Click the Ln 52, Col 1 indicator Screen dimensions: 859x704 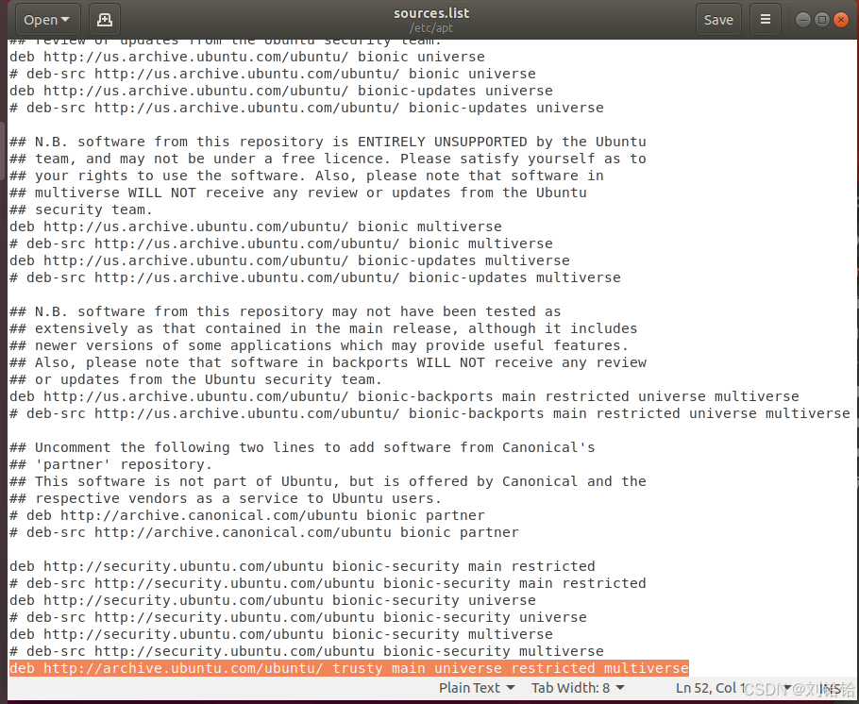[x=707, y=687]
